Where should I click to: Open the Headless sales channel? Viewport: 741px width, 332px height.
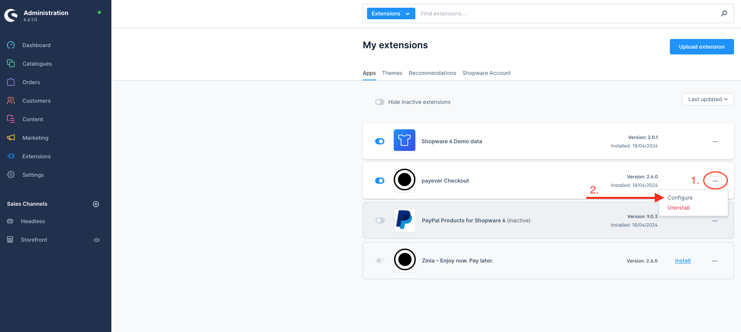coord(33,221)
